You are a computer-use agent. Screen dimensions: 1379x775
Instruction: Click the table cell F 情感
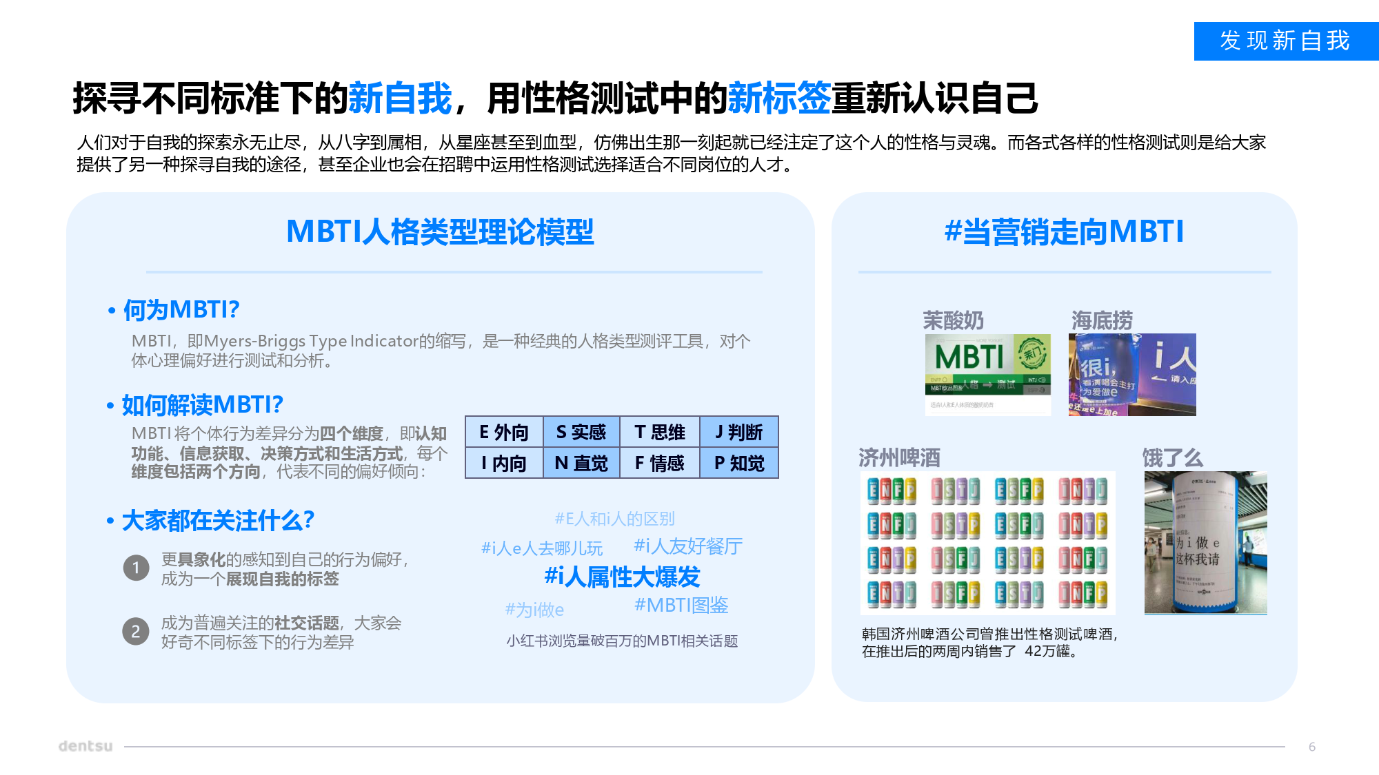tap(660, 463)
